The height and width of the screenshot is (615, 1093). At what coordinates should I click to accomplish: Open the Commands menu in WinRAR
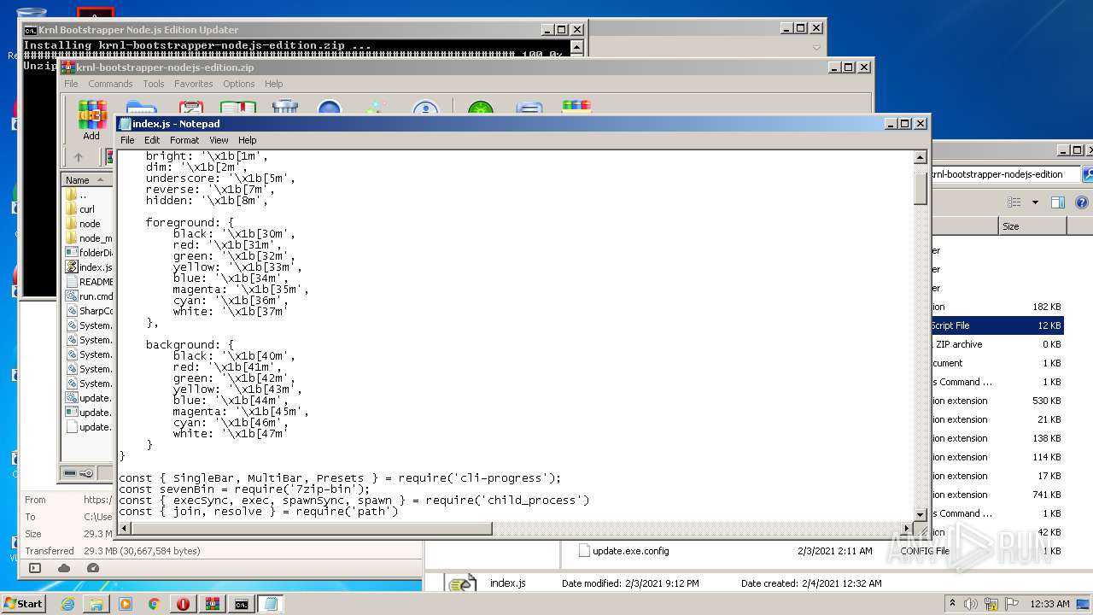(x=110, y=84)
